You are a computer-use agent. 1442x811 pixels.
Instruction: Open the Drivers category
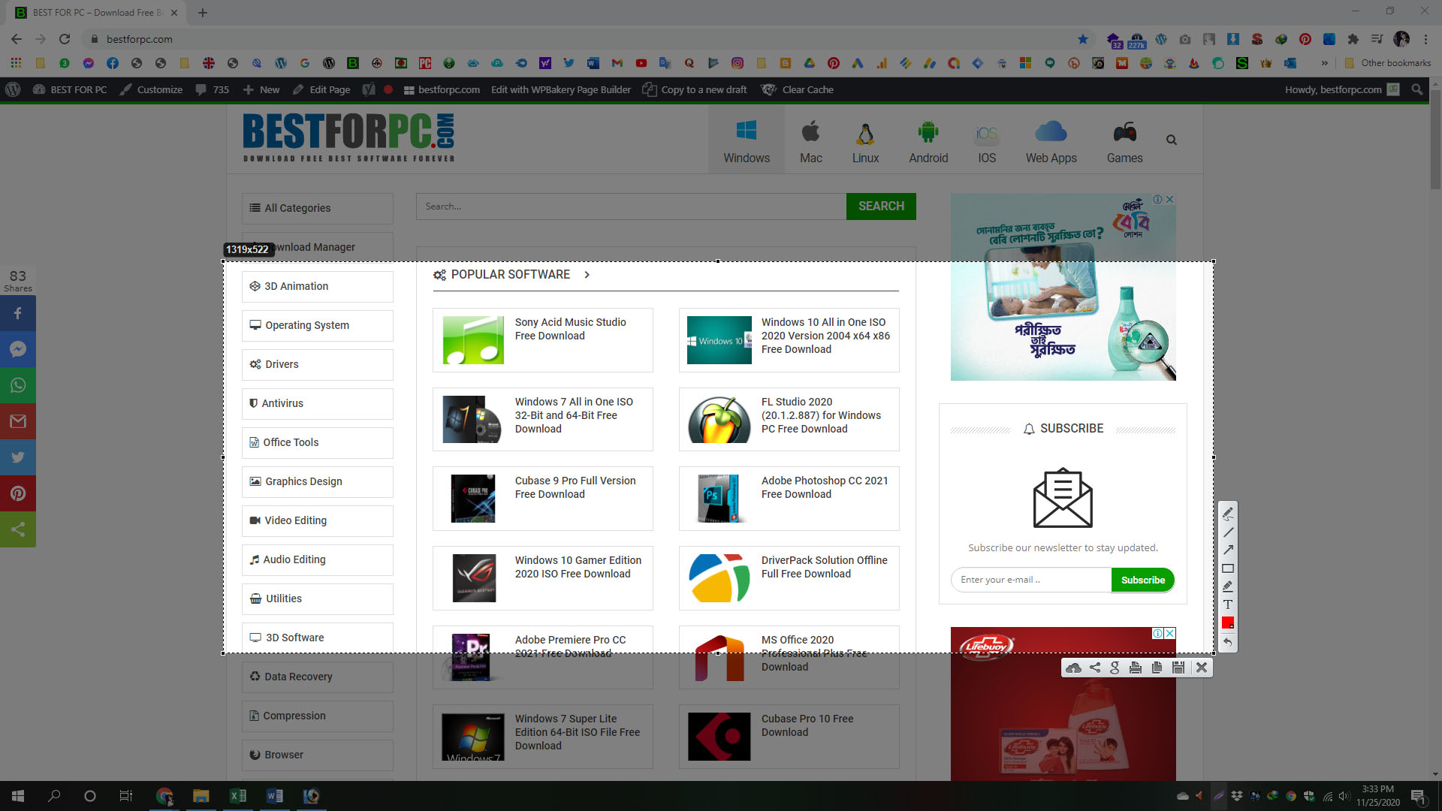317,364
